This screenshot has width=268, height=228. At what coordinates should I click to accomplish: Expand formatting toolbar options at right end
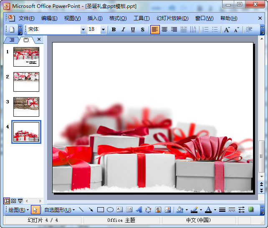[x=262, y=30]
